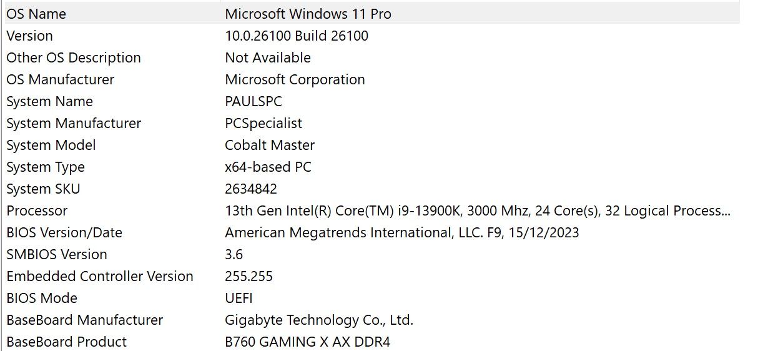Click the Cobalt Master model value

click(x=270, y=145)
